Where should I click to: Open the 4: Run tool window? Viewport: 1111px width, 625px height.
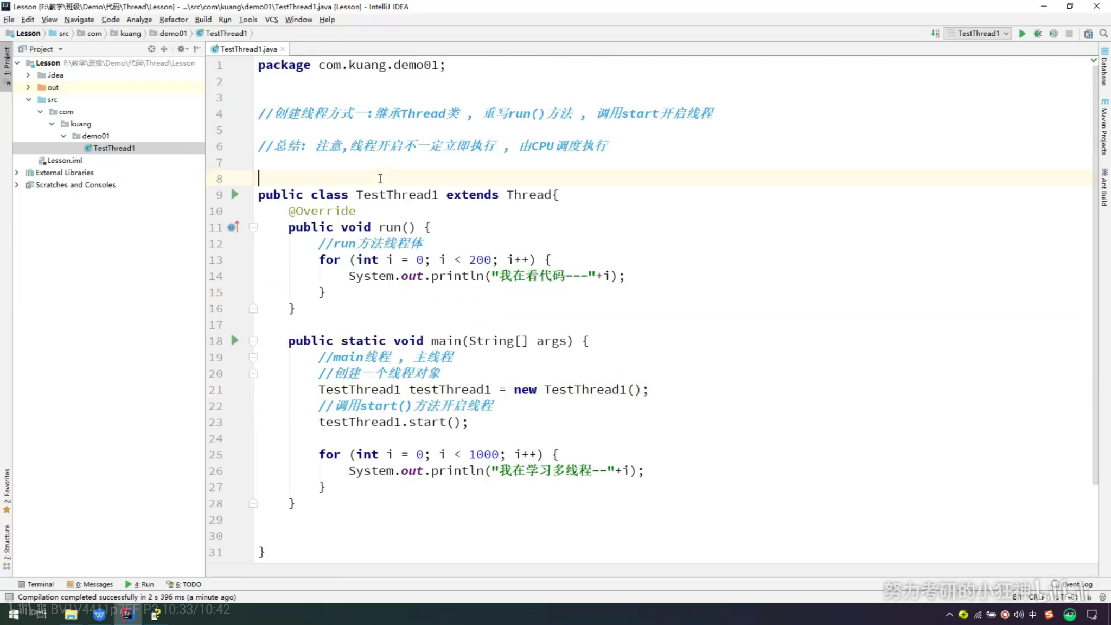[x=139, y=584]
